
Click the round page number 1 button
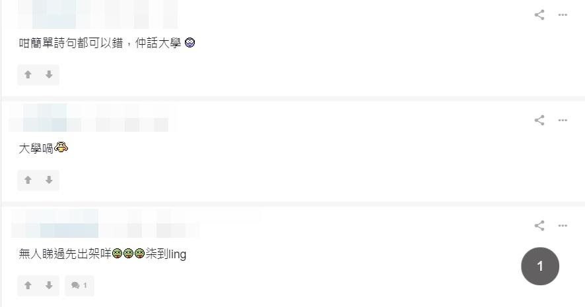coord(539,266)
